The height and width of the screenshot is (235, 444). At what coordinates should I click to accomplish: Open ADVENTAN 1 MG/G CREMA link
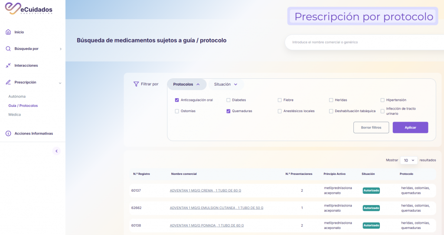(205, 190)
